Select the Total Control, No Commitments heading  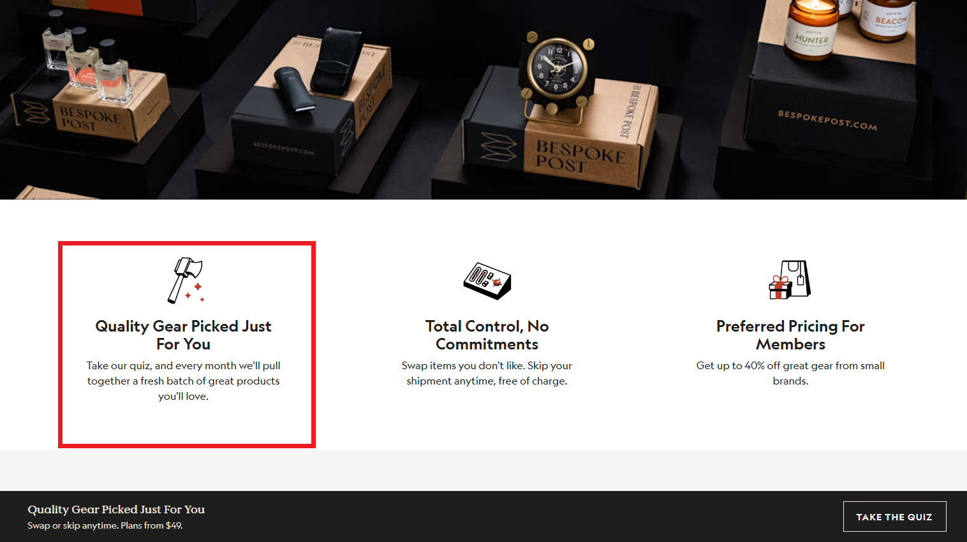point(487,335)
